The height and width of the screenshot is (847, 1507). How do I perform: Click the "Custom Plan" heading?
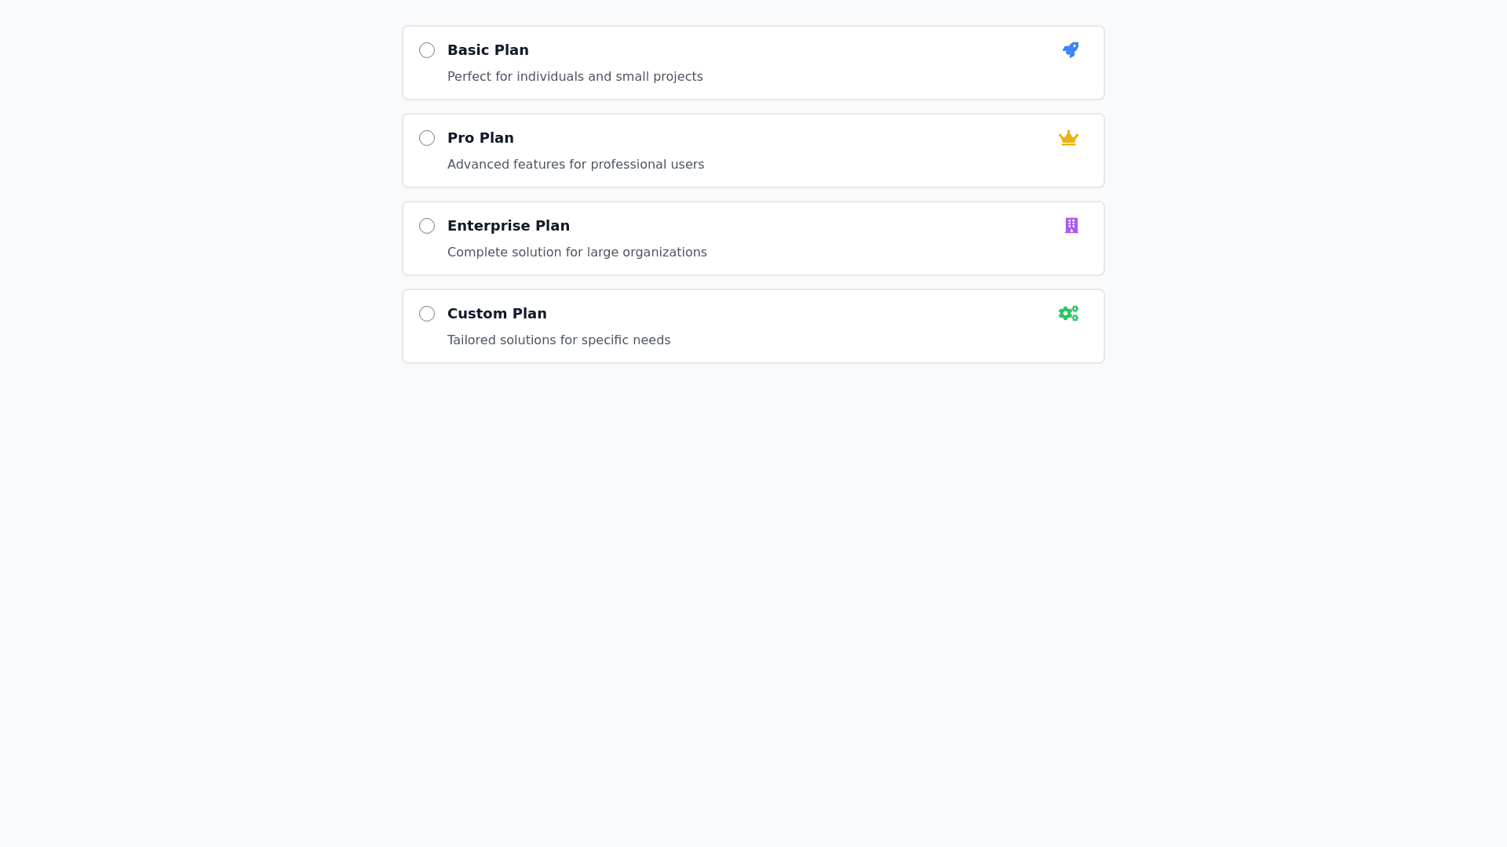click(x=497, y=314)
